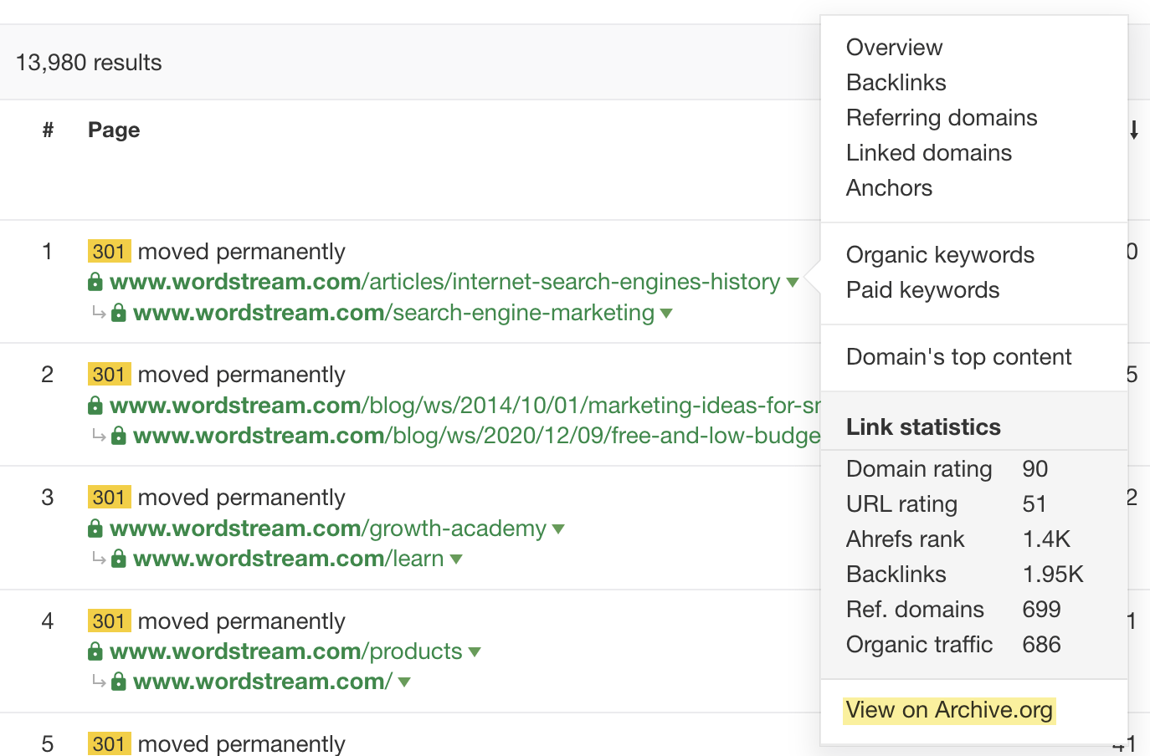Click the lock icon beside marketing-ideas blog URL
The image size is (1150, 756).
[x=95, y=406]
